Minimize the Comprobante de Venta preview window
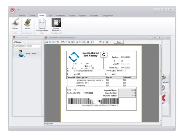The height and width of the screenshot is (137, 184). pos(151,38)
